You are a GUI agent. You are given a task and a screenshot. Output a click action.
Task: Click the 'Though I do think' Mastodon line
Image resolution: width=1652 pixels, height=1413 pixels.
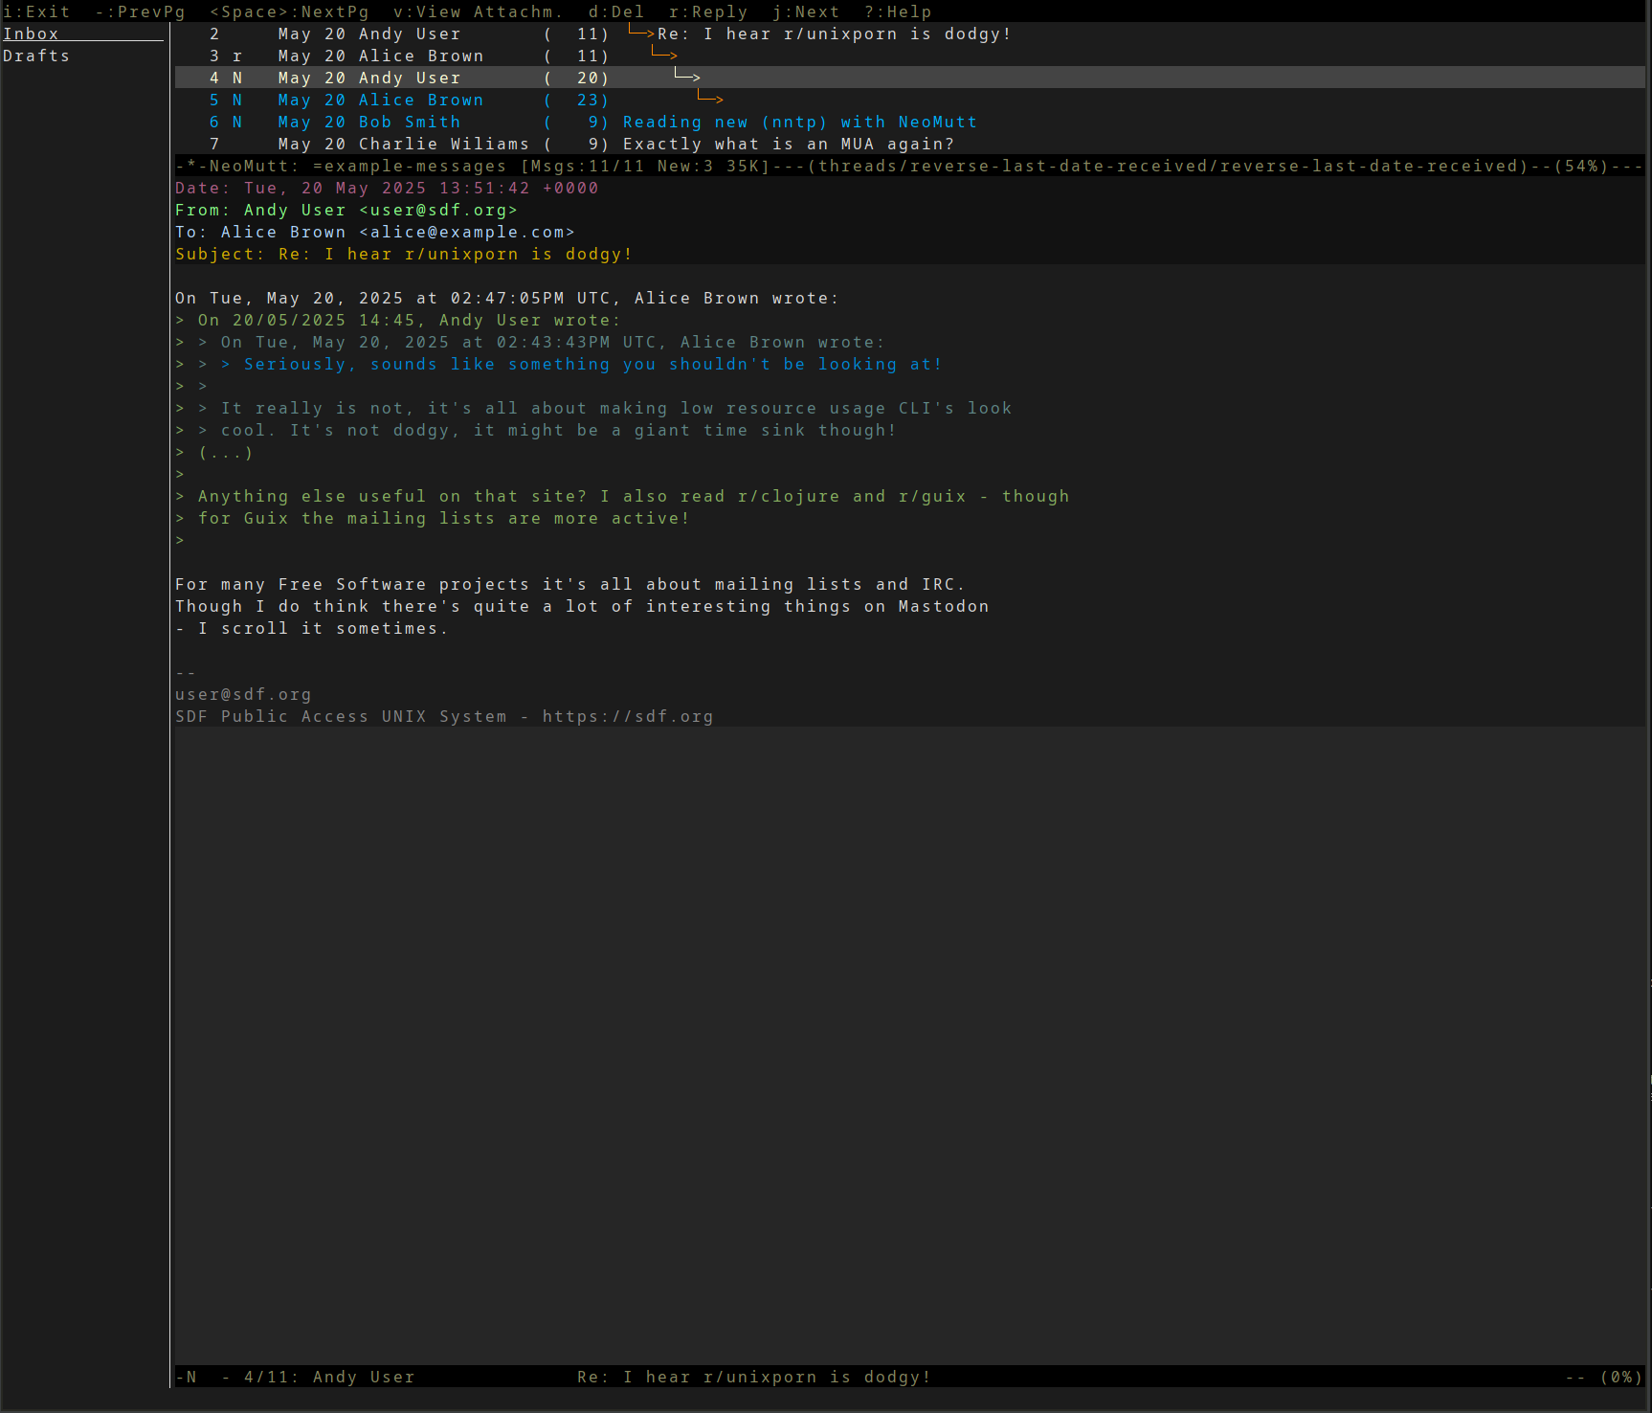click(582, 606)
